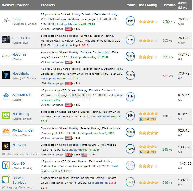The width and height of the screenshot is (193, 191).
Task: Click BD Web Services' star rating
Action: pos(148,183)
